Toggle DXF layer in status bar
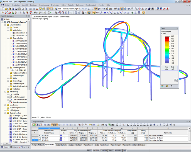 tap(124, 150)
